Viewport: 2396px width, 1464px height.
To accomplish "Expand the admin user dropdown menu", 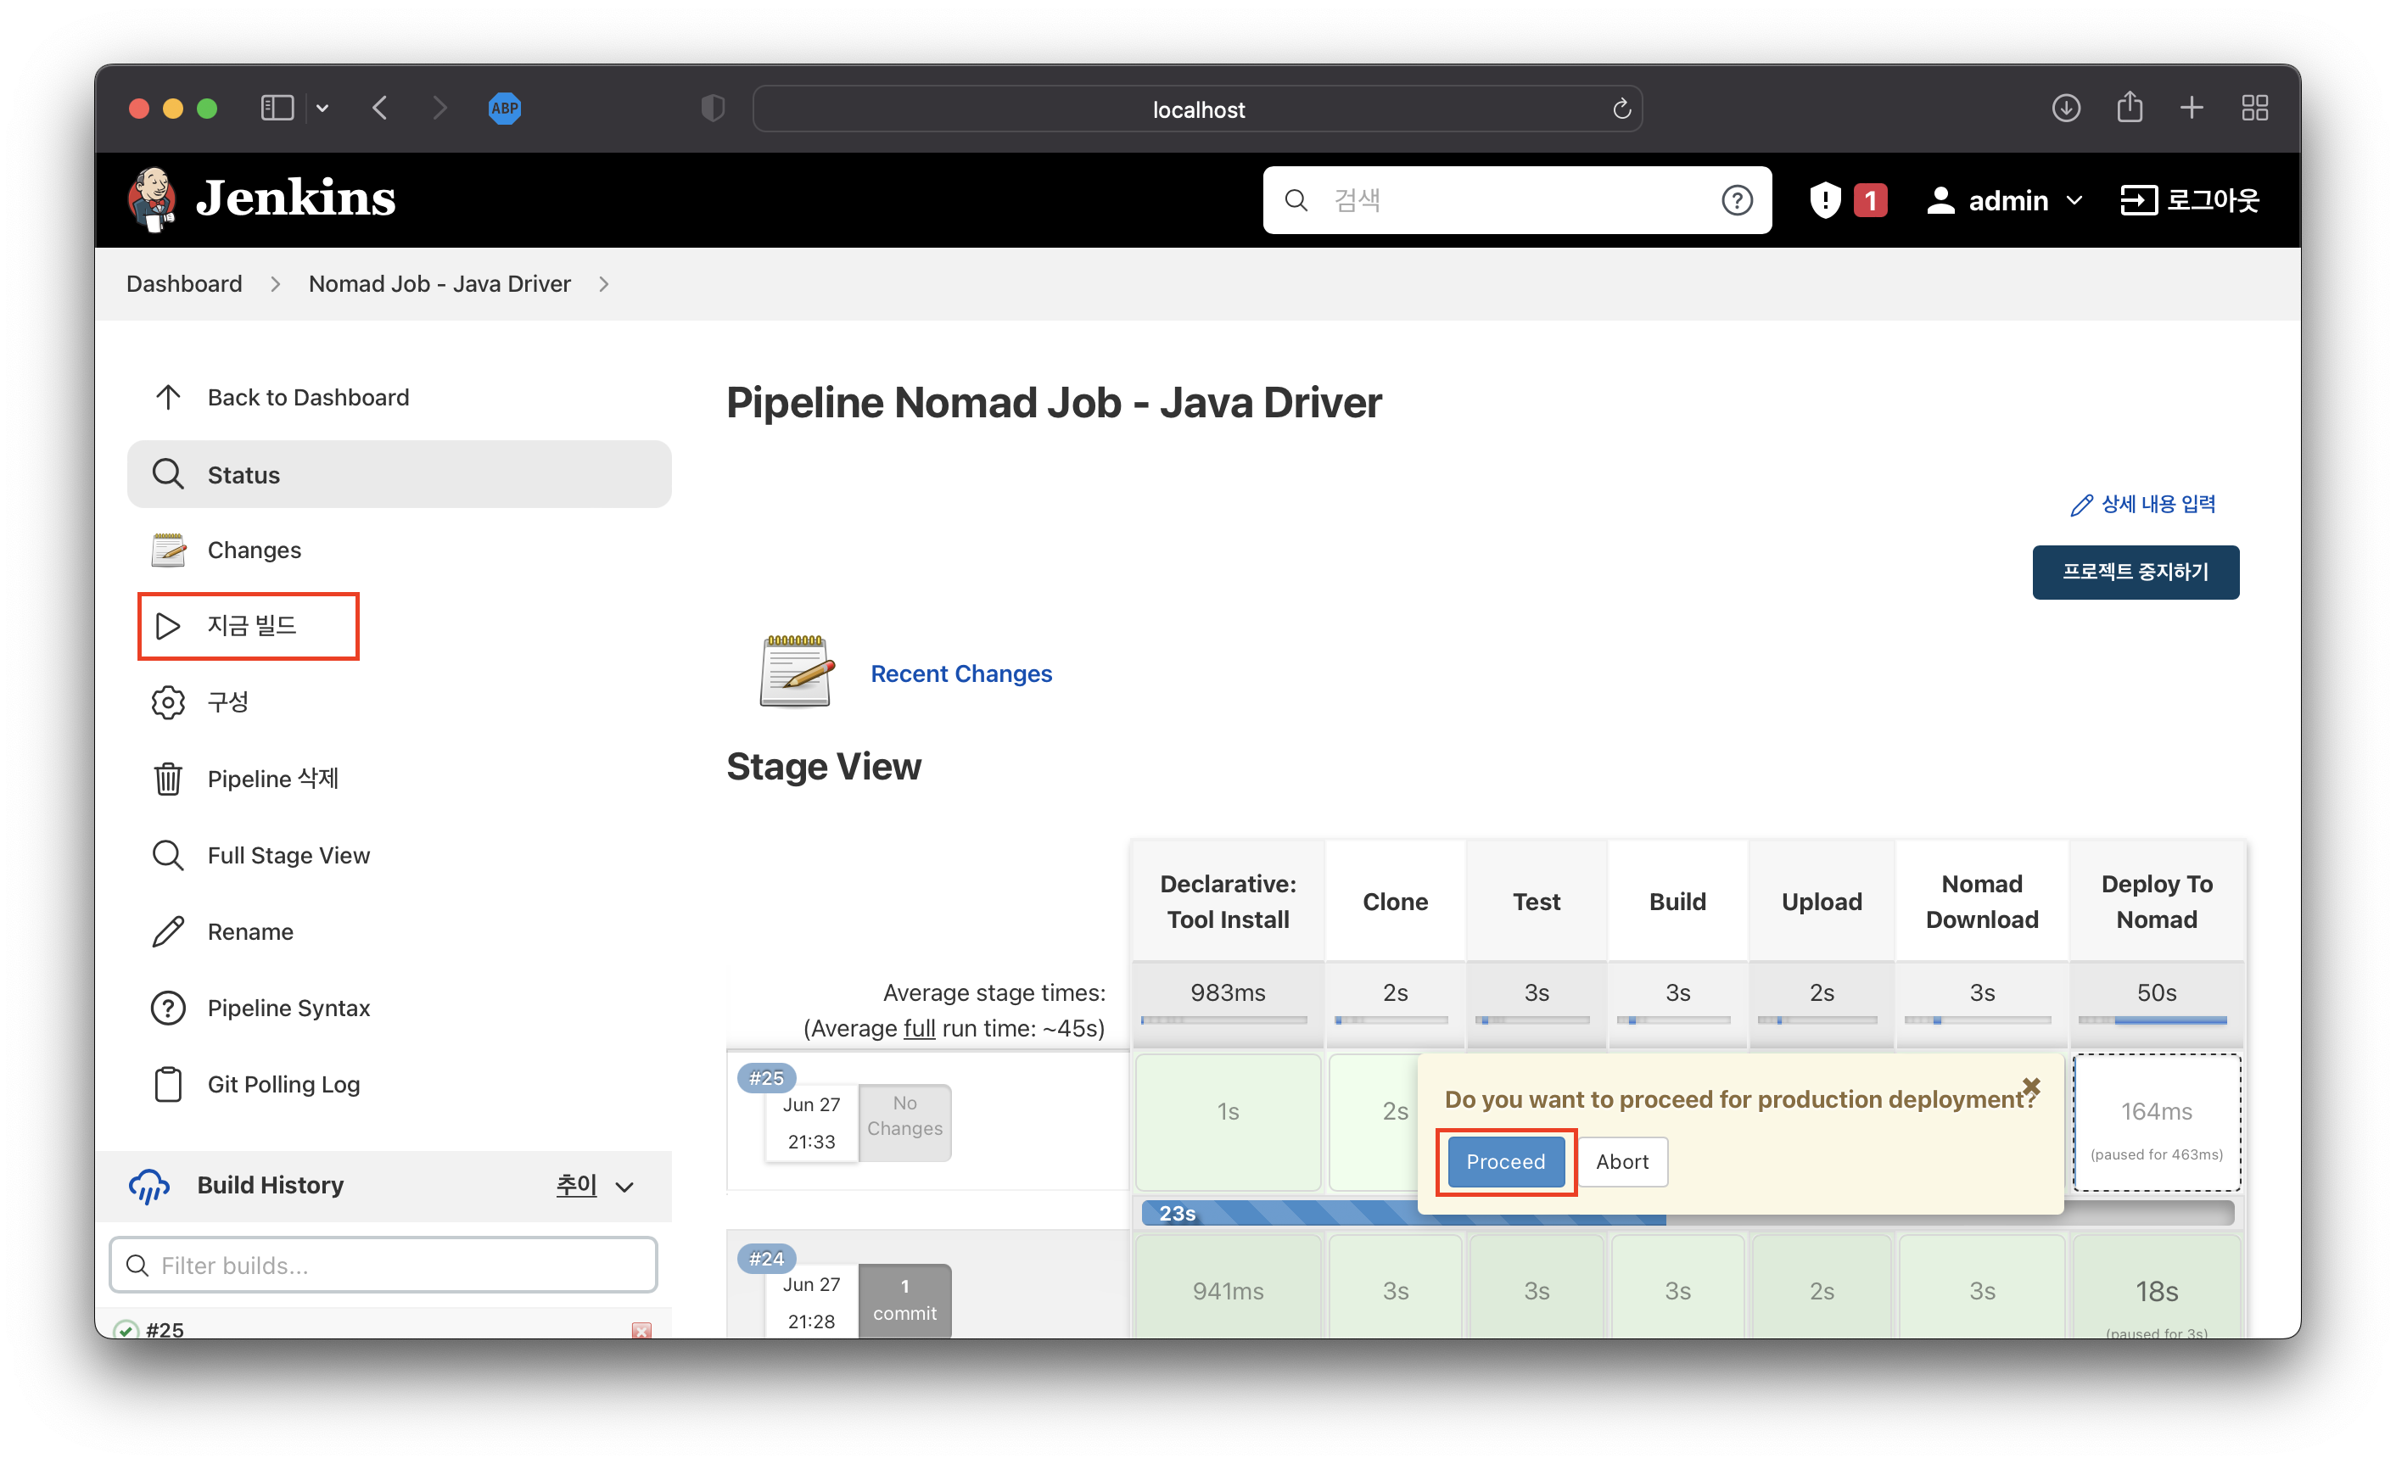I will click(x=2074, y=200).
